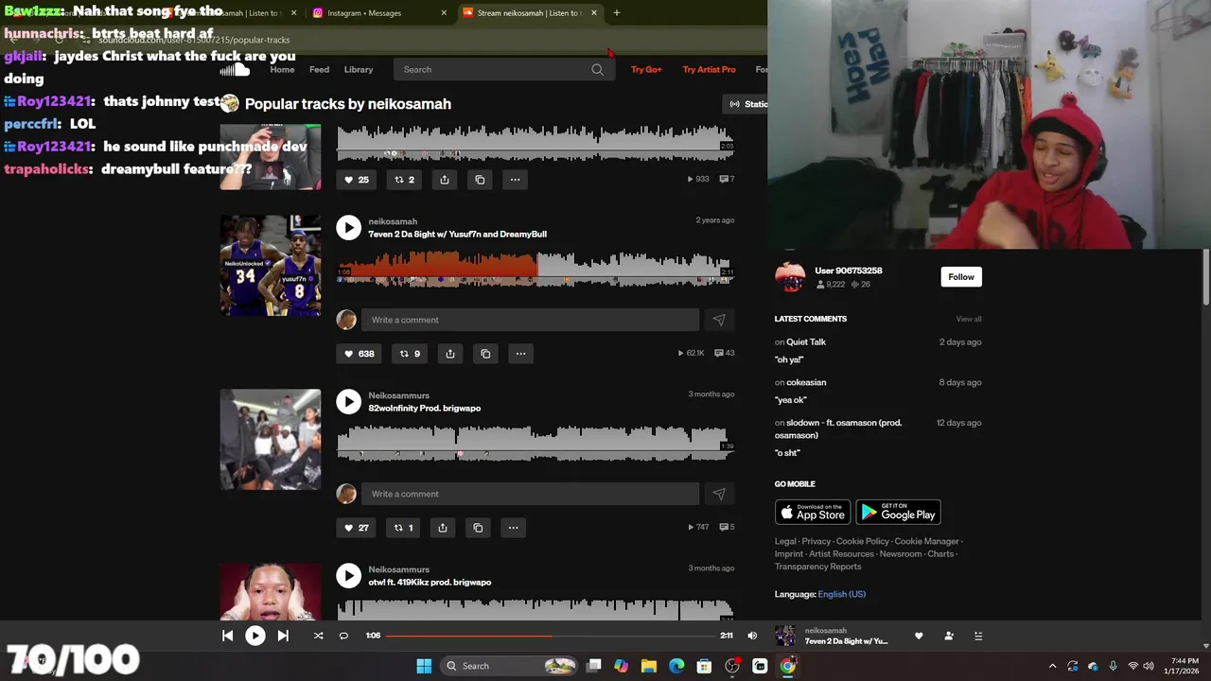Viewport: 1211px width, 681px height.
Task: Repost the 82woInfinity track with 1 repost
Action: click(x=403, y=528)
